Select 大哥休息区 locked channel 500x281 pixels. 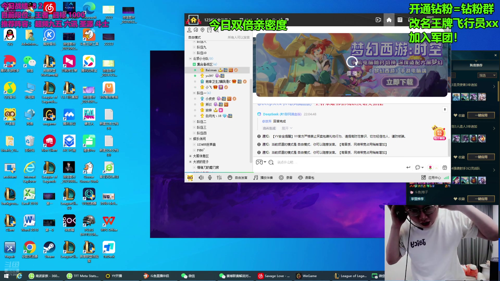(x=201, y=156)
